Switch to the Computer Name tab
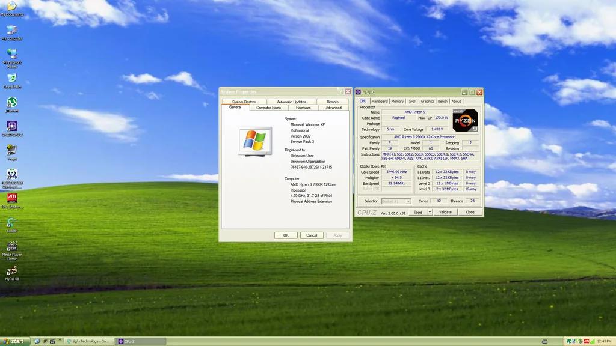The image size is (616, 346). [x=268, y=108]
